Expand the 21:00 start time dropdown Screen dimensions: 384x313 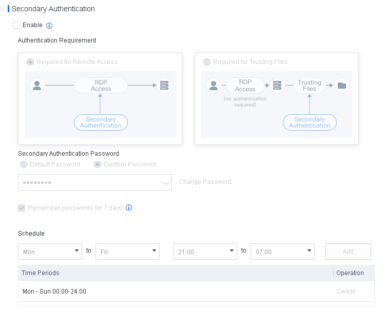point(205,252)
